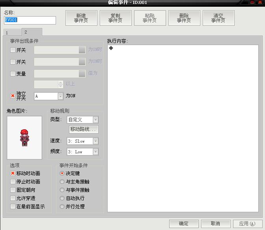The width and height of the screenshot is (265, 230).
Task: Uncheck the 独立开关 condition checkbox
Action: [x=13, y=96]
